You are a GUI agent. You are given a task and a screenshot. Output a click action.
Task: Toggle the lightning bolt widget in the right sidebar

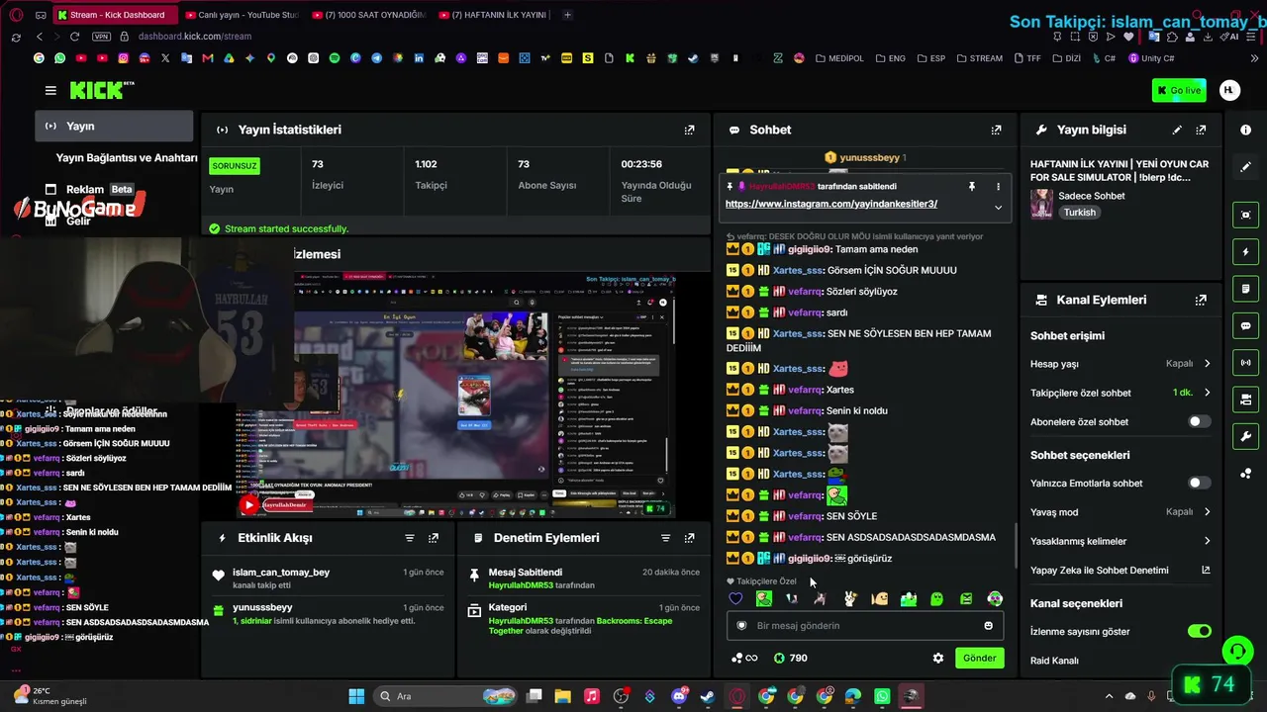1245,252
